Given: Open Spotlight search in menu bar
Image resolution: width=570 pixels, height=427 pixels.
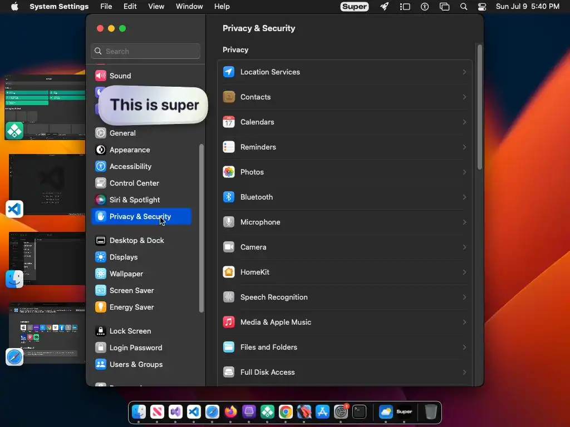Looking at the screenshot, I should 464,7.
